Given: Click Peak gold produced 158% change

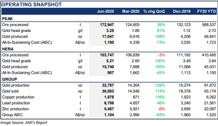Looking at the screenshot, I should click(x=160, y=37).
